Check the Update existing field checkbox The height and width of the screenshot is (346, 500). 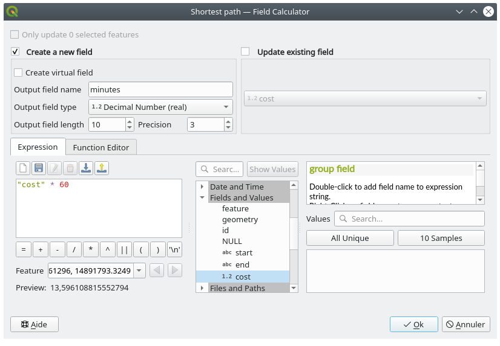click(245, 52)
